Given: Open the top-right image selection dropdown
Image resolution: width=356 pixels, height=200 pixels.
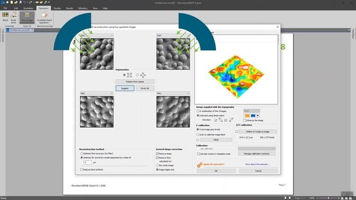Looking at the screenshot, I should (173, 36).
